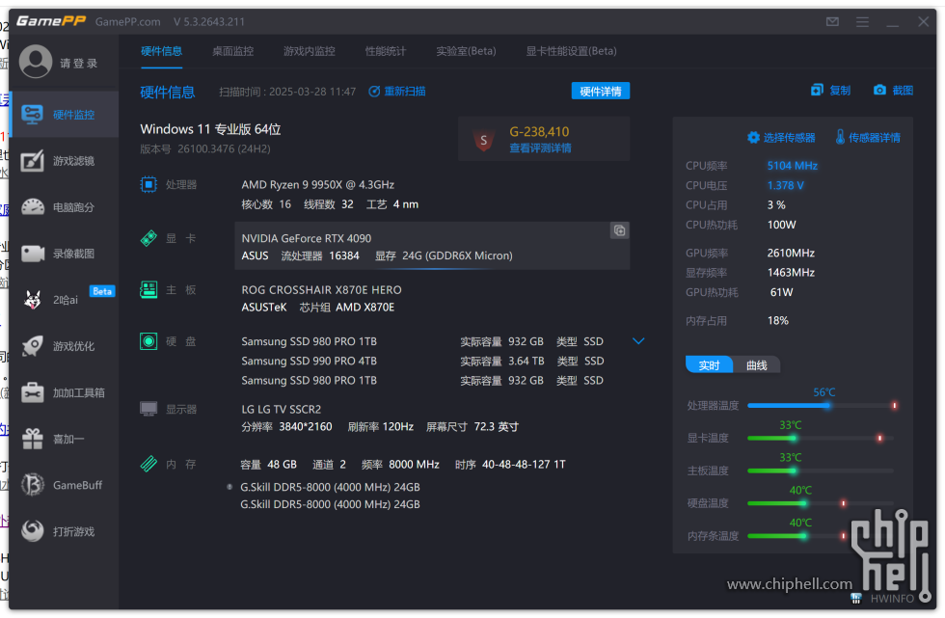Switch to 游戏内监控 tab
The height and width of the screenshot is (618, 945).
[310, 51]
